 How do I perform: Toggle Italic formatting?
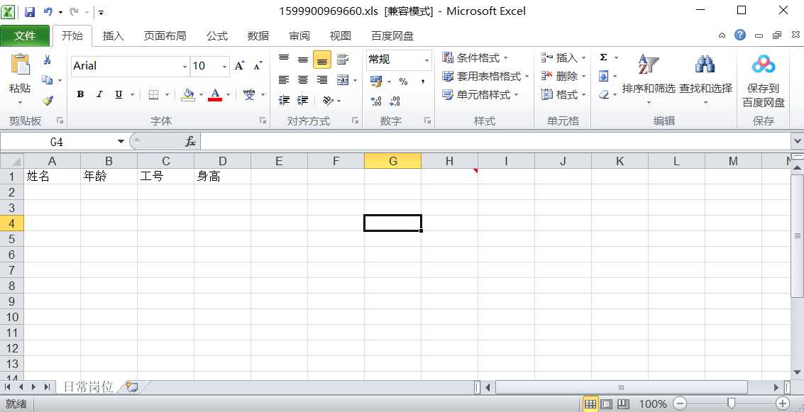pyautogui.click(x=99, y=94)
